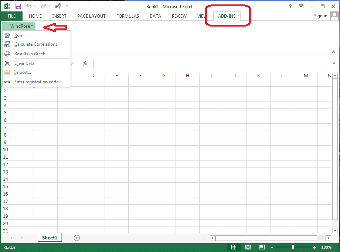
Task: Click the Quick Print icon in Quick Access Toolbar
Action: (x=57, y=6)
